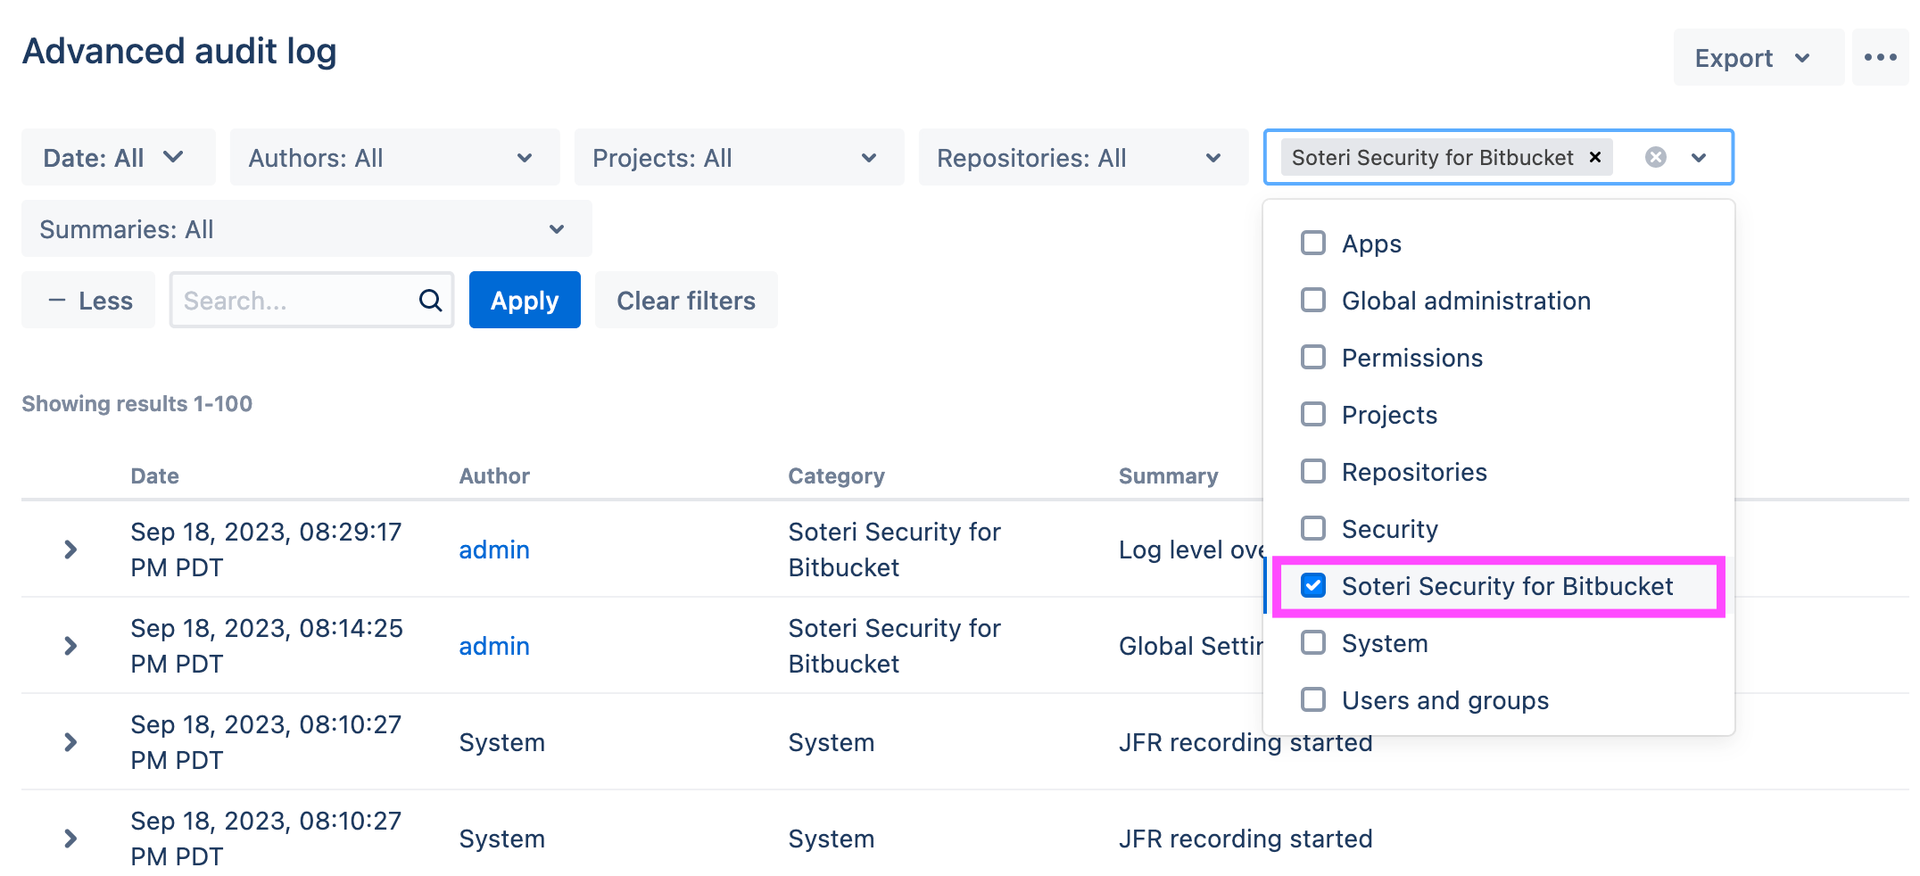Screen dimensions: 1920x876
Task: Open the Authors: All dropdown
Action: [x=394, y=158]
